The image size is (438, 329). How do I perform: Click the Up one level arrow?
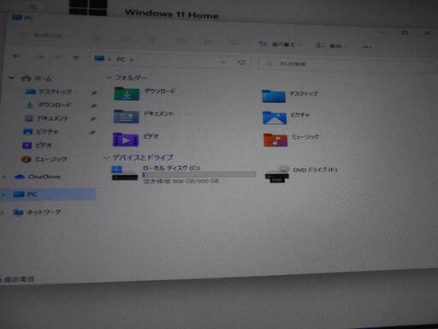pos(75,57)
